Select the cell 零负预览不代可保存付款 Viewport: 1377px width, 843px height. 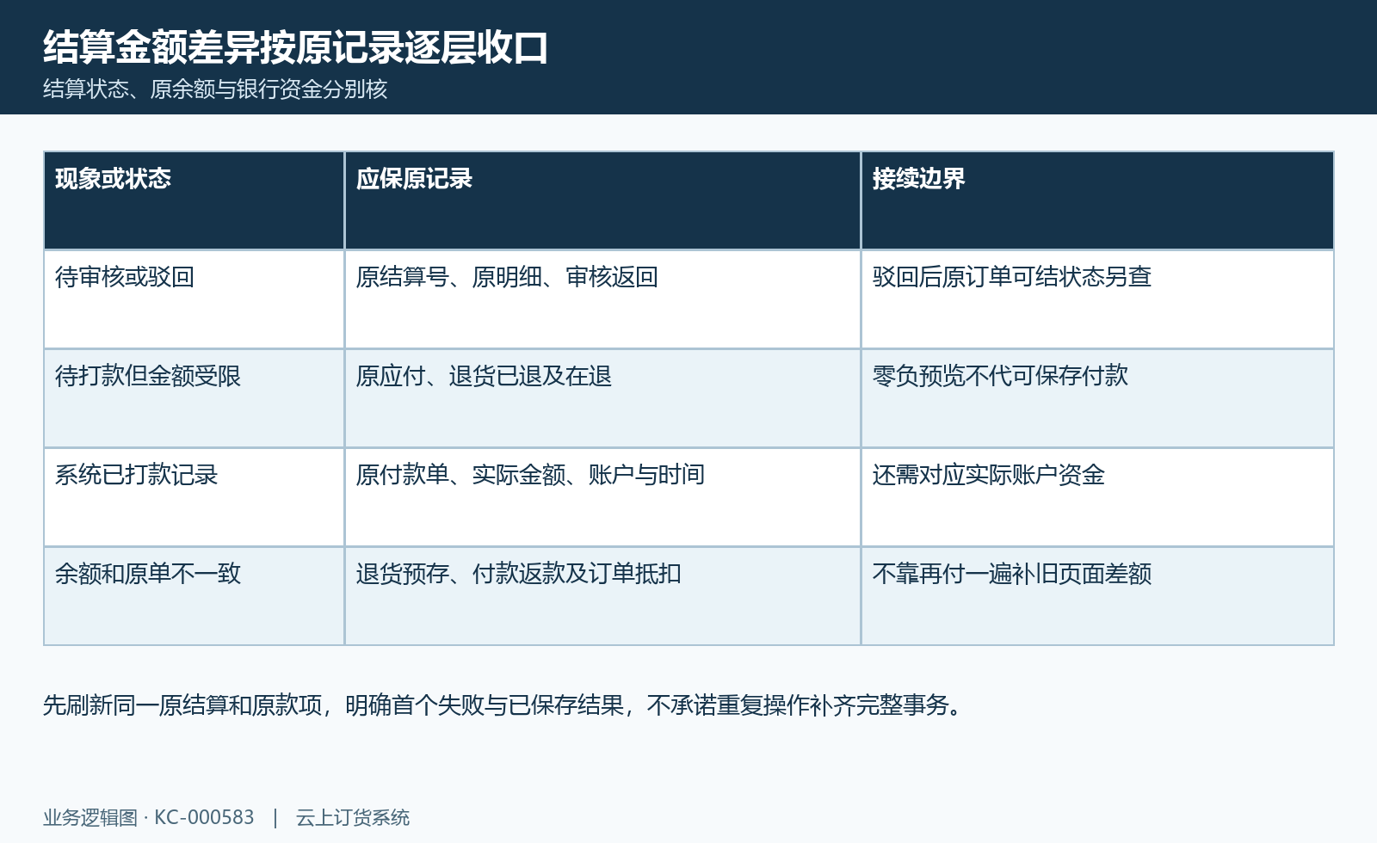point(1097,398)
